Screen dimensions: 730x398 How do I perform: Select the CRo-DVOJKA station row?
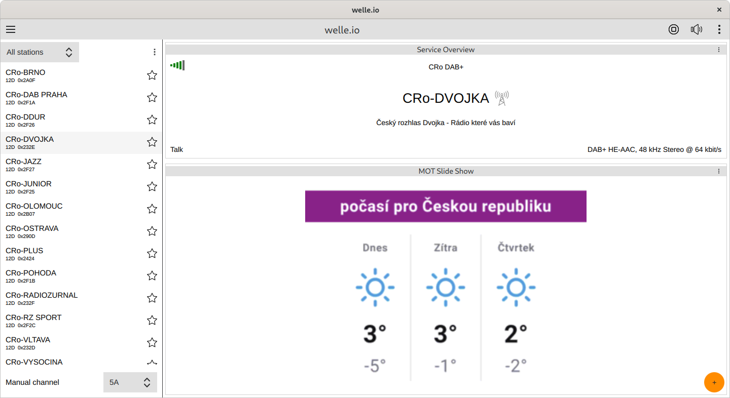click(81, 143)
